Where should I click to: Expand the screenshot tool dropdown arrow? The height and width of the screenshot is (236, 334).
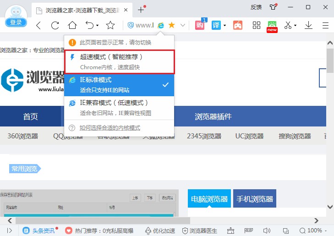pos(295,25)
